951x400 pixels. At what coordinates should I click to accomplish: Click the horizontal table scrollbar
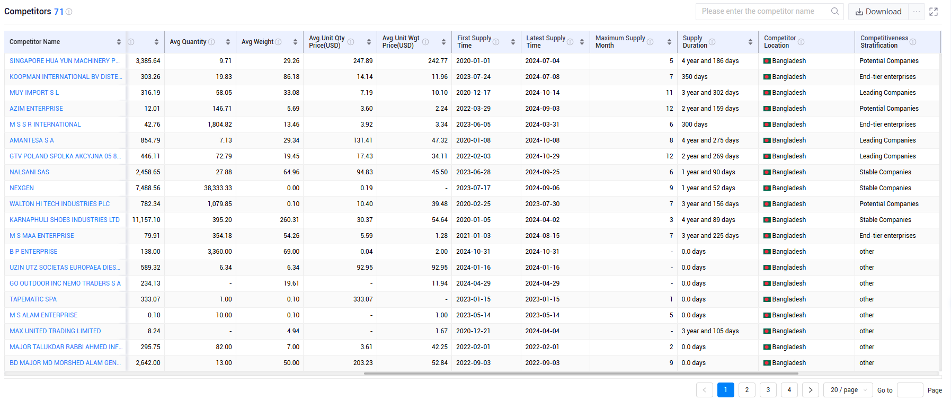click(581, 374)
